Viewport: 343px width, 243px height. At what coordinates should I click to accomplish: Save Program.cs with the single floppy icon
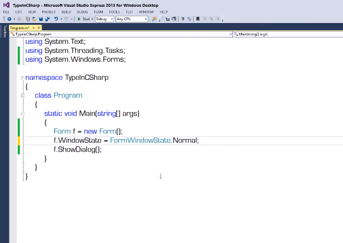tap(41, 19)
